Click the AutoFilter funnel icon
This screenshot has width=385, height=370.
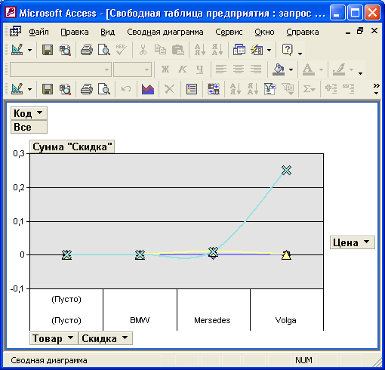[270, 89]
